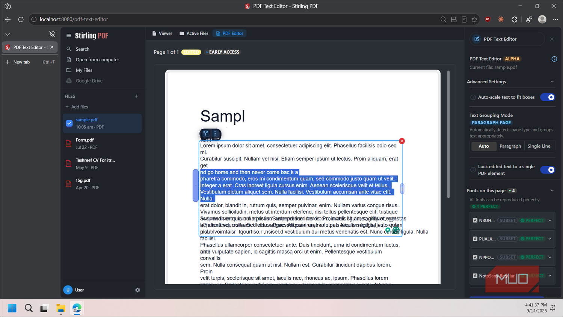Click the info icon beside ALPHA
Viewport: 563px width, 317px height.
(554, 59)
